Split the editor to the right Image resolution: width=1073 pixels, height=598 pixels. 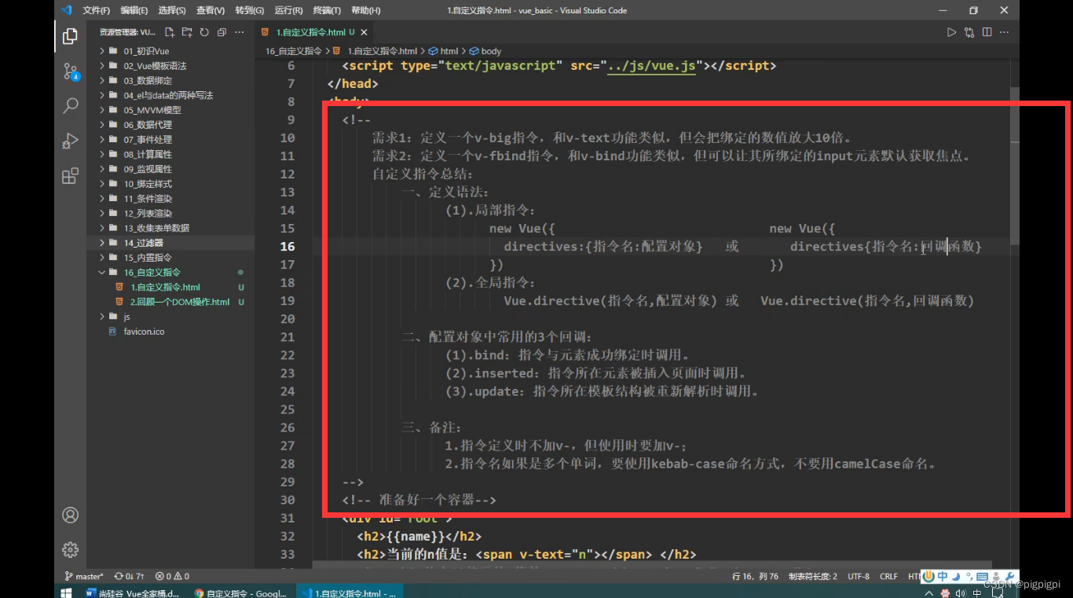click(x=987, y=32)
